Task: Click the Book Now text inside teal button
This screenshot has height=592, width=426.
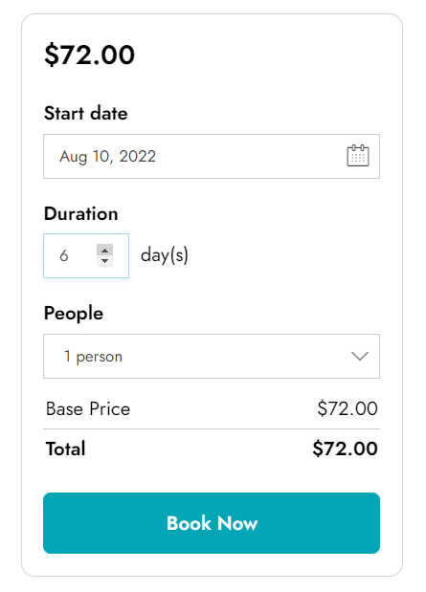Action: (x=212, y=523)
